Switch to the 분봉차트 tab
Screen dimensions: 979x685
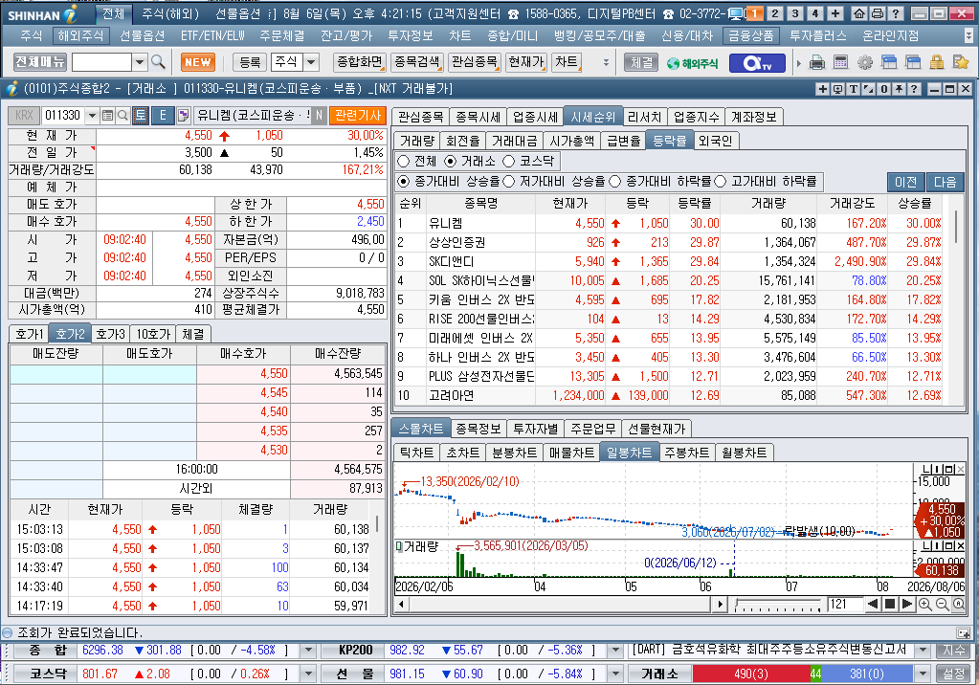coord(514,453)
